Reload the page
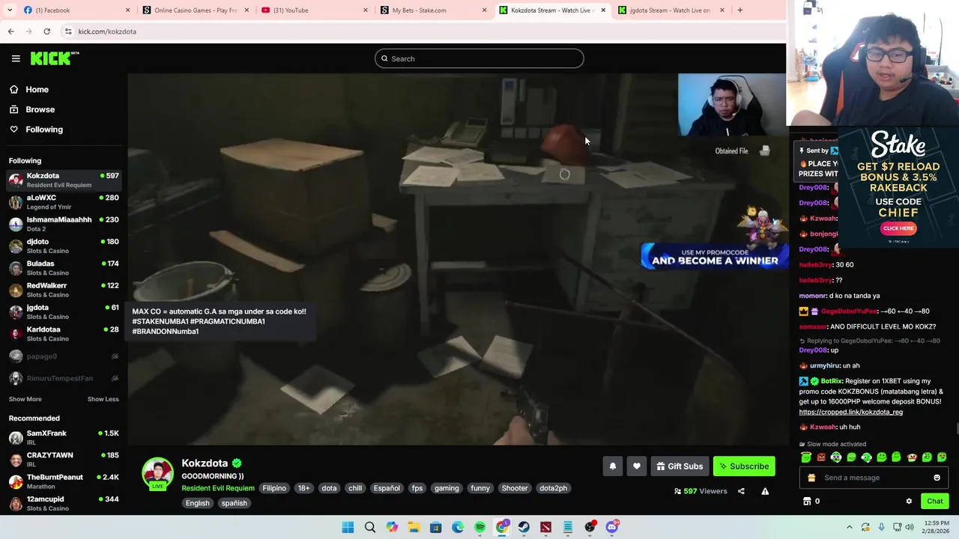The height and width of the screenshot is (539, 959). click(x=46, y=31)
